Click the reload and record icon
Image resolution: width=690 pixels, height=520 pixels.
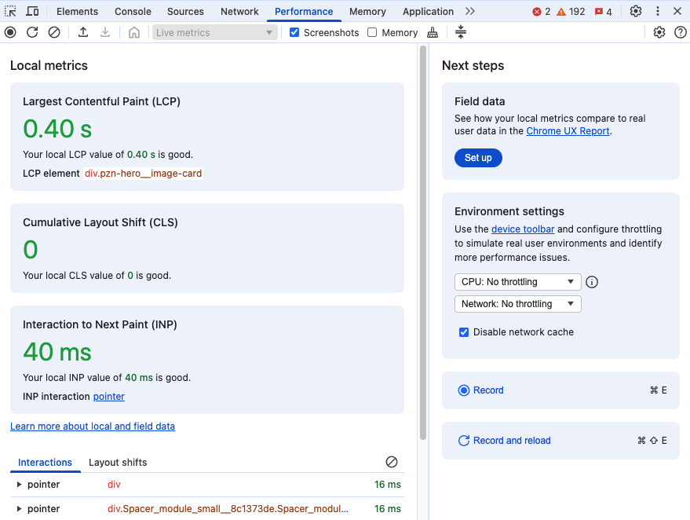[32, 32]
